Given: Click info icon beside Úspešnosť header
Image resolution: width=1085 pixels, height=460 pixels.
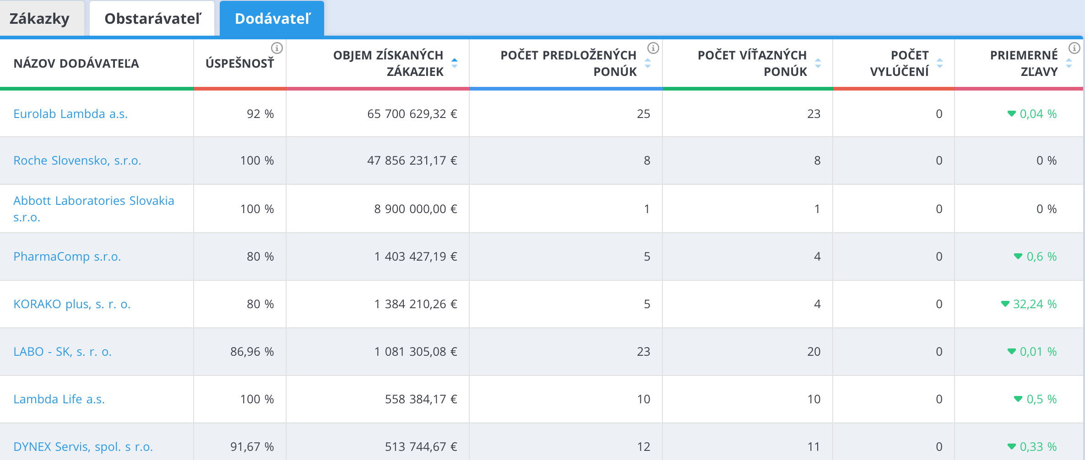Looking at the screenshot, I should click(x=277, y=48).
